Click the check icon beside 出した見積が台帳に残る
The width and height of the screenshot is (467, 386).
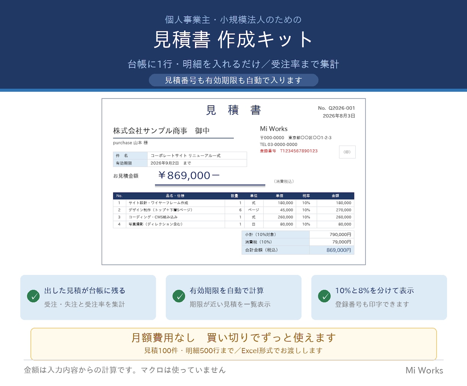pos(33,296)
